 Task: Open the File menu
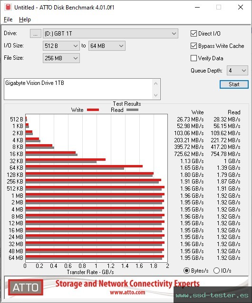(8, 19)
